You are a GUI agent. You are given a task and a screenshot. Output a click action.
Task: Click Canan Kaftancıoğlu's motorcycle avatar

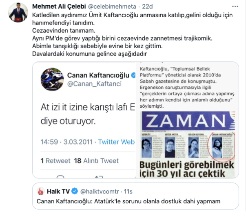52,79
